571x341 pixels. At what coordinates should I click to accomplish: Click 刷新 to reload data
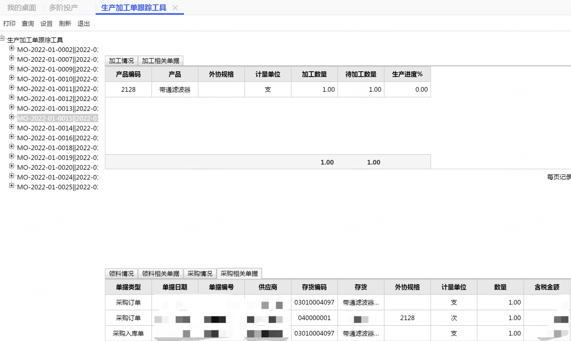click(65, 23)
